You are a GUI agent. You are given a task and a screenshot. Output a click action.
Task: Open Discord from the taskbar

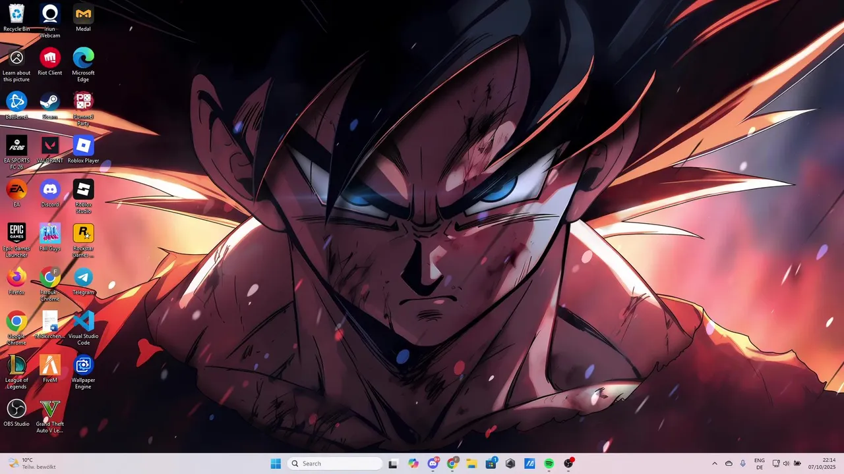click(433, 463)
